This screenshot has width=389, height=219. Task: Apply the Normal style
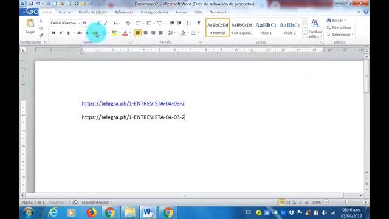tap(218, 27)
